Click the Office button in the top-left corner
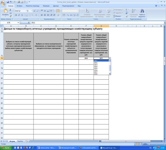166x150 pixels. [x=3, y=3]
